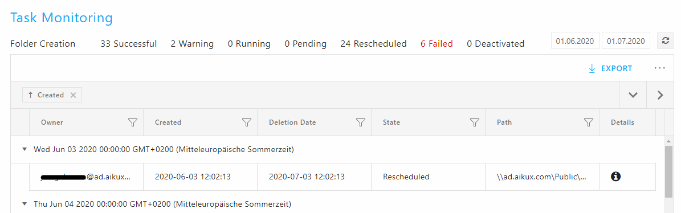Open the State column filter
The height and width of the screenshot is (213, 681).
pyautogui.click(x=475, y=123)
